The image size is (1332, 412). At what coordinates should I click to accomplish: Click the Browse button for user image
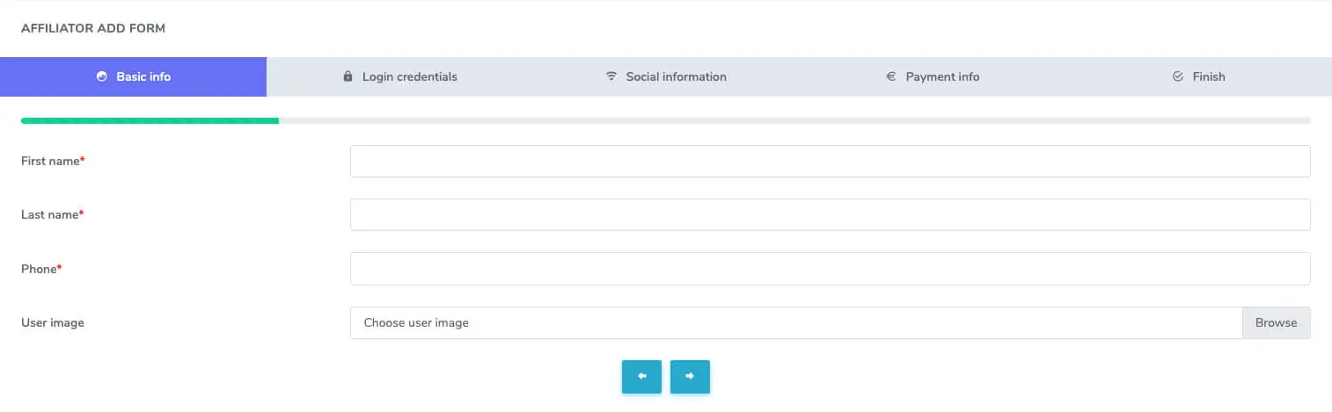click(1276, 322)
